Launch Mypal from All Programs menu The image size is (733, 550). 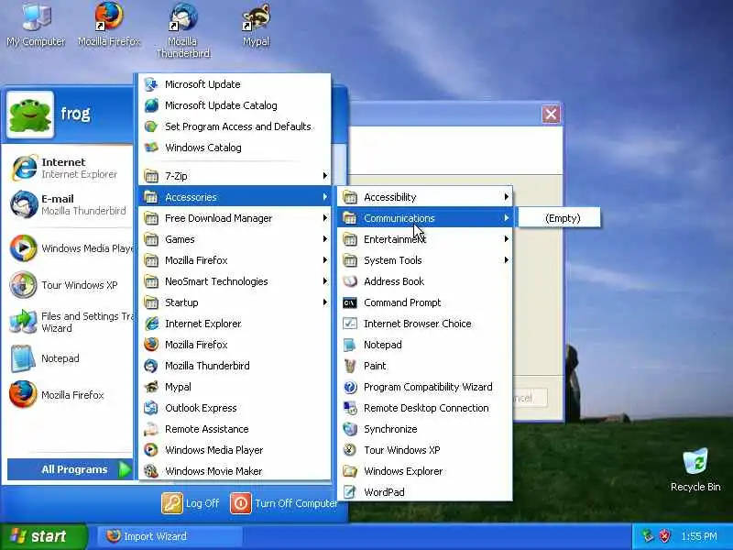235,387
